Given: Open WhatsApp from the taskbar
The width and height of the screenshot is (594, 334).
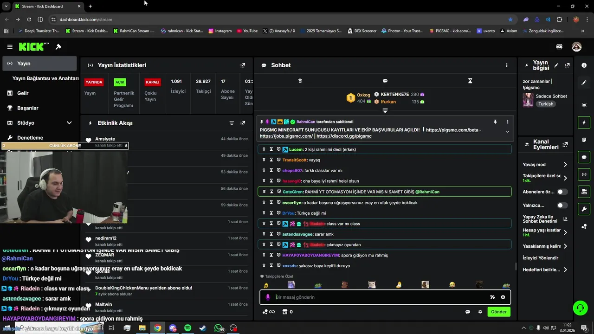Looking at the screenshot, I should (218, 328).
